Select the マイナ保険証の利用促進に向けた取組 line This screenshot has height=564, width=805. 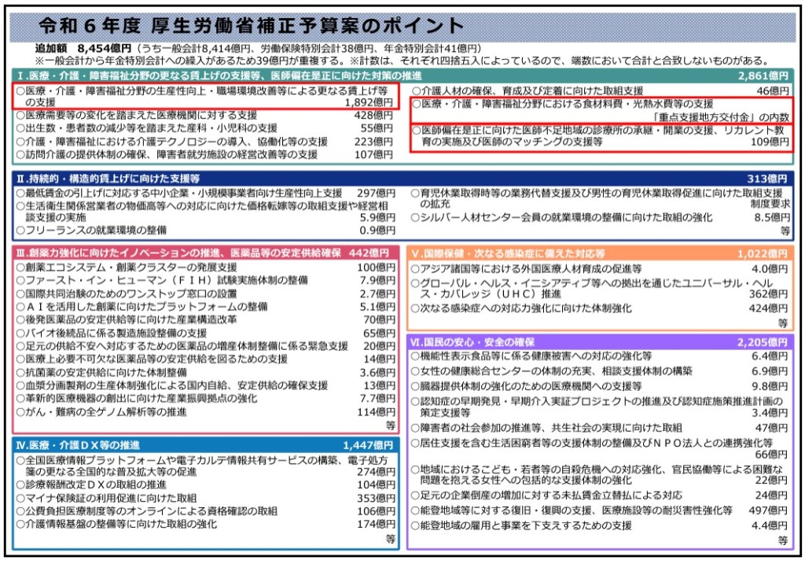tap(111, 498)
